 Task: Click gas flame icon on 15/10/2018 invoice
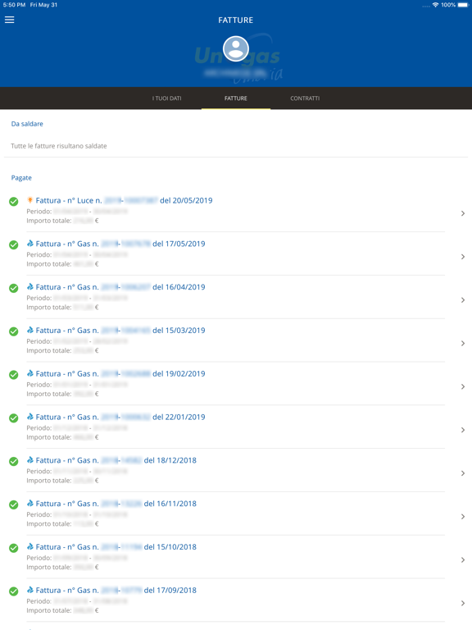(29, 547)
